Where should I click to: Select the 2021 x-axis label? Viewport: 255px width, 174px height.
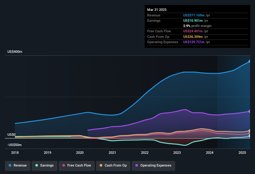[112, 153]
